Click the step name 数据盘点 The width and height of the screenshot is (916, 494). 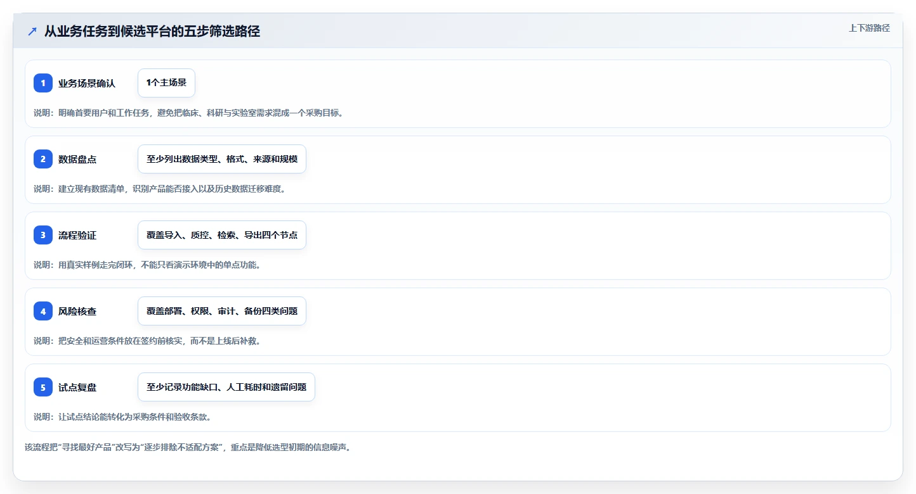coord(77,160)
